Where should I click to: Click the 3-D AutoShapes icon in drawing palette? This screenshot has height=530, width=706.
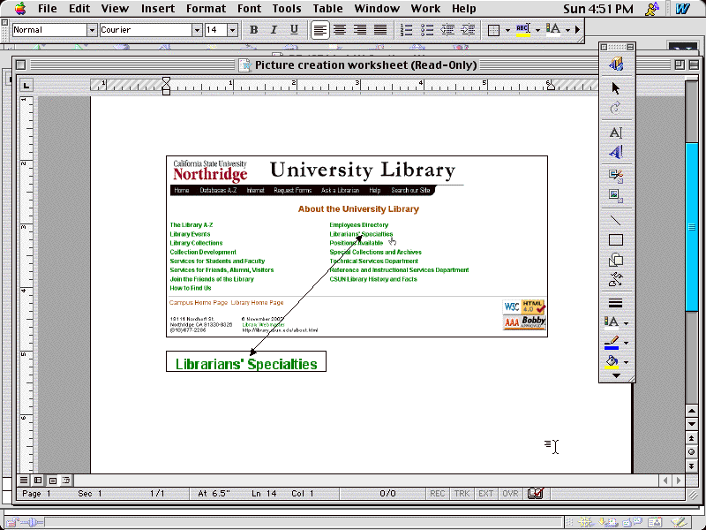[615, 64]
